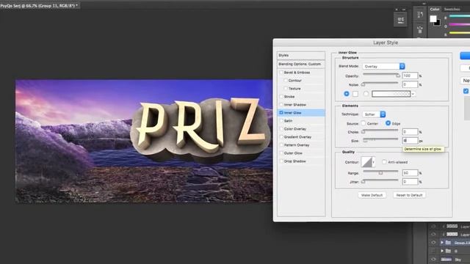This screenshot has height=264, width=470.
Task: Enable the Color Overlay checkbox
Action: click(x=281, y=129)
